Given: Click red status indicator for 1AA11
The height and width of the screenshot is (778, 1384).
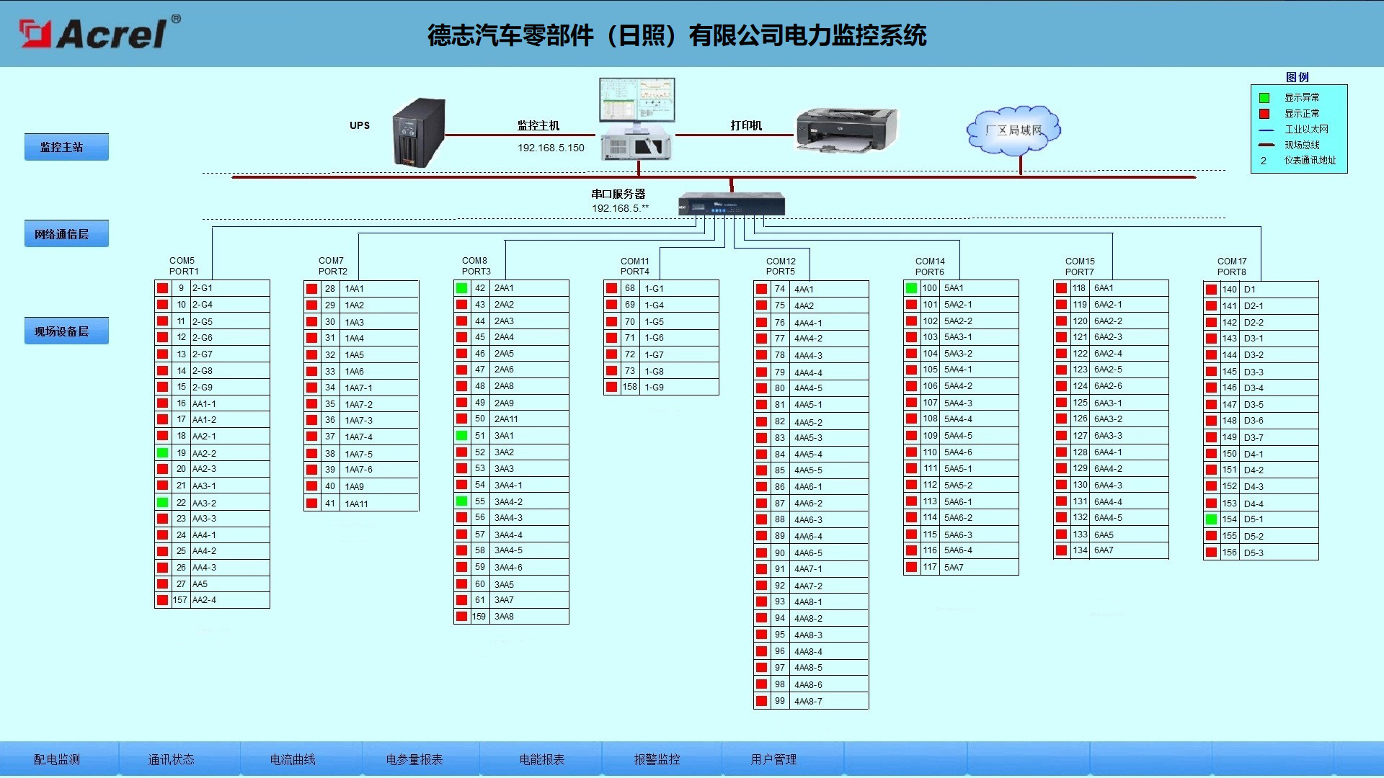Looking at the screenshot, I should (x=312, y=504).
